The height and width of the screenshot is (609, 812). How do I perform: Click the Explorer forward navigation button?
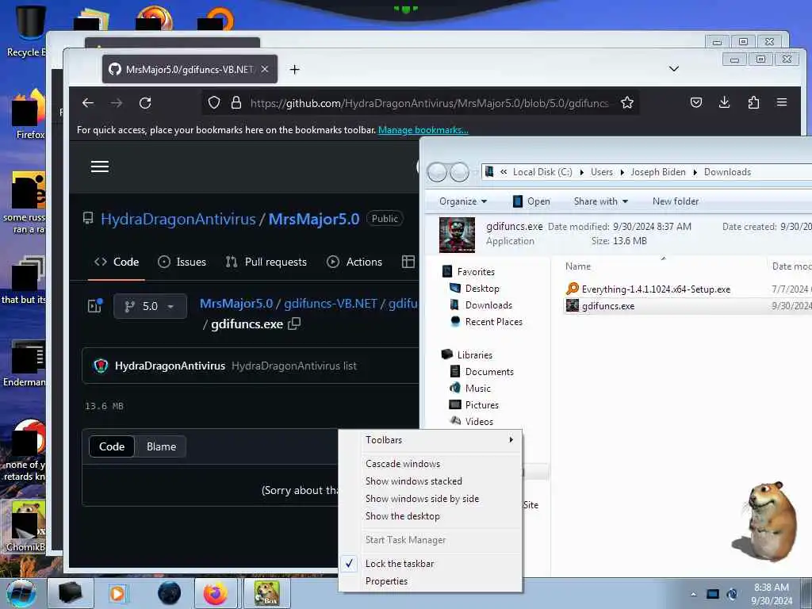[x=459, y=172]
